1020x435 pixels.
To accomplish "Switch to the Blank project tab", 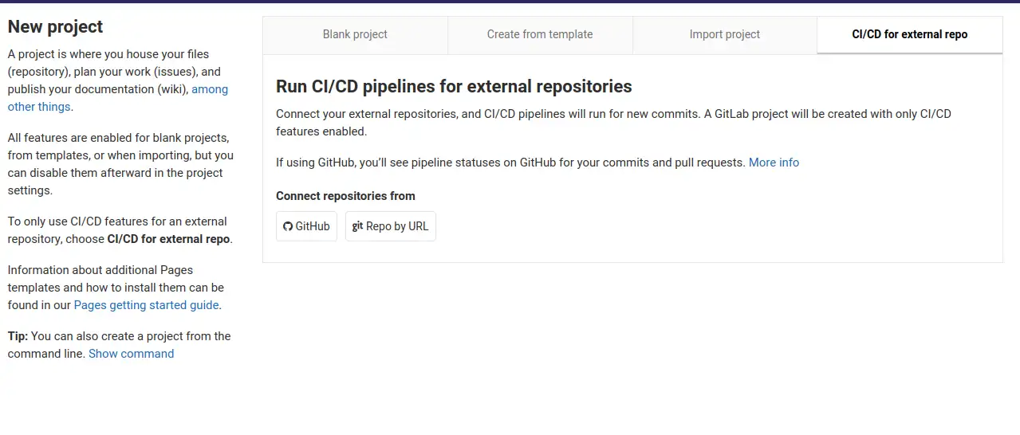I will click(x=355, y=34).
